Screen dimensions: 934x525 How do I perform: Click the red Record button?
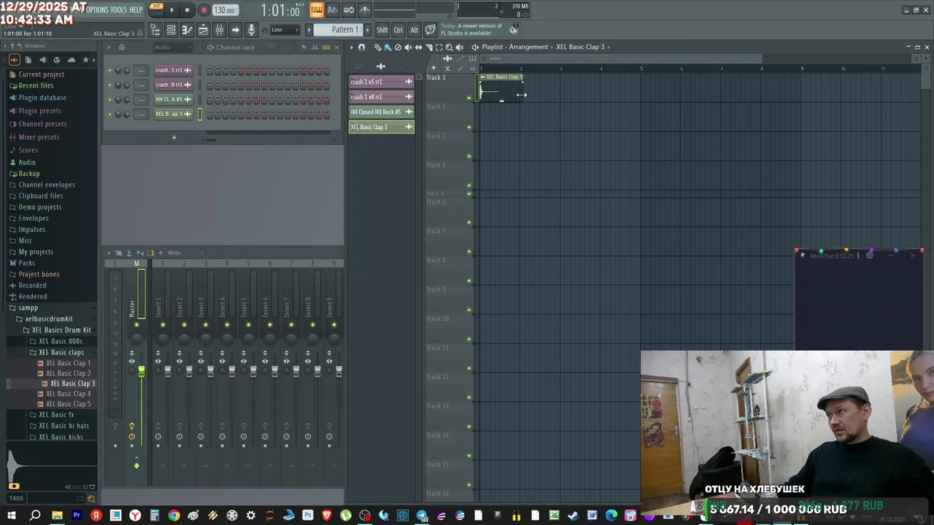tap(204, 10)
